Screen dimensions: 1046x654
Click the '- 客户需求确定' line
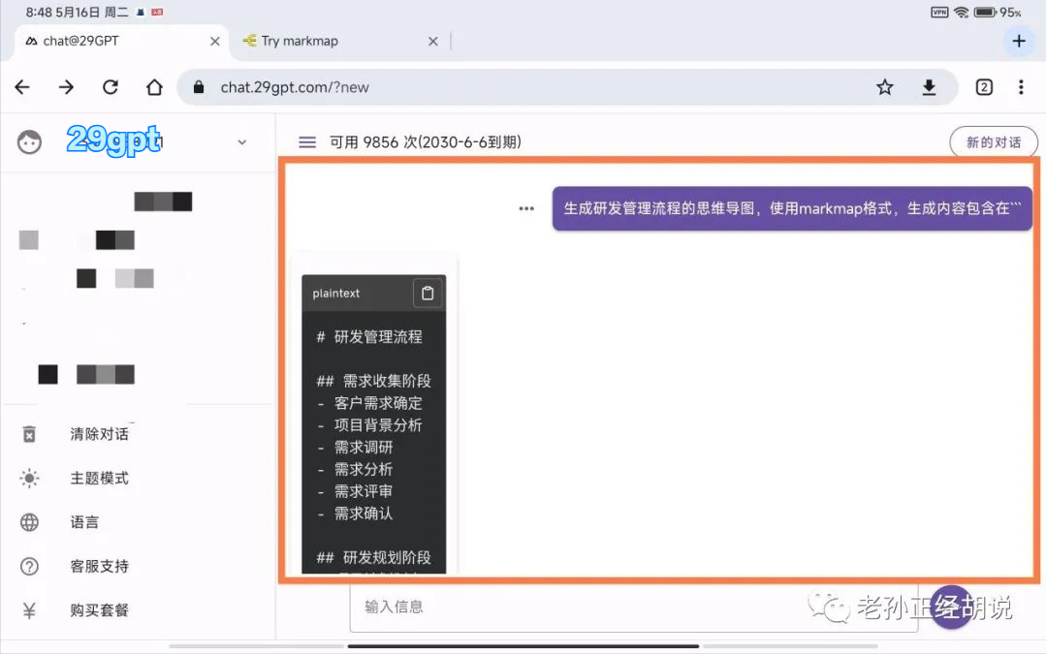[x=369, y=403]
